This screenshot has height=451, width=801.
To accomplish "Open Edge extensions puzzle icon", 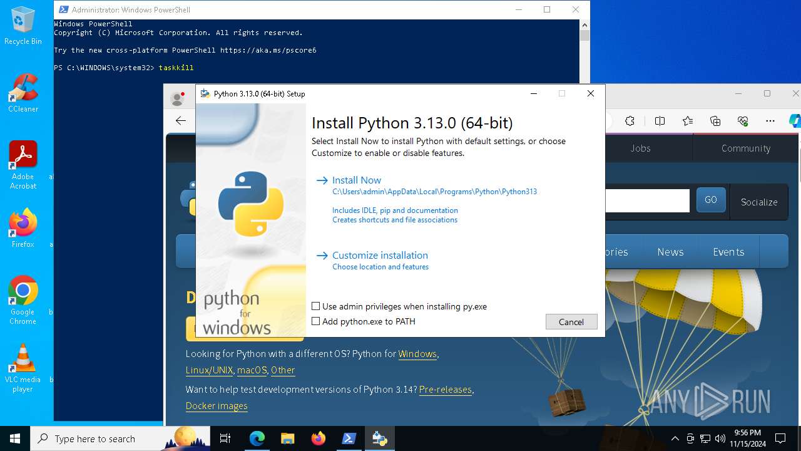I will coord(630,121).
